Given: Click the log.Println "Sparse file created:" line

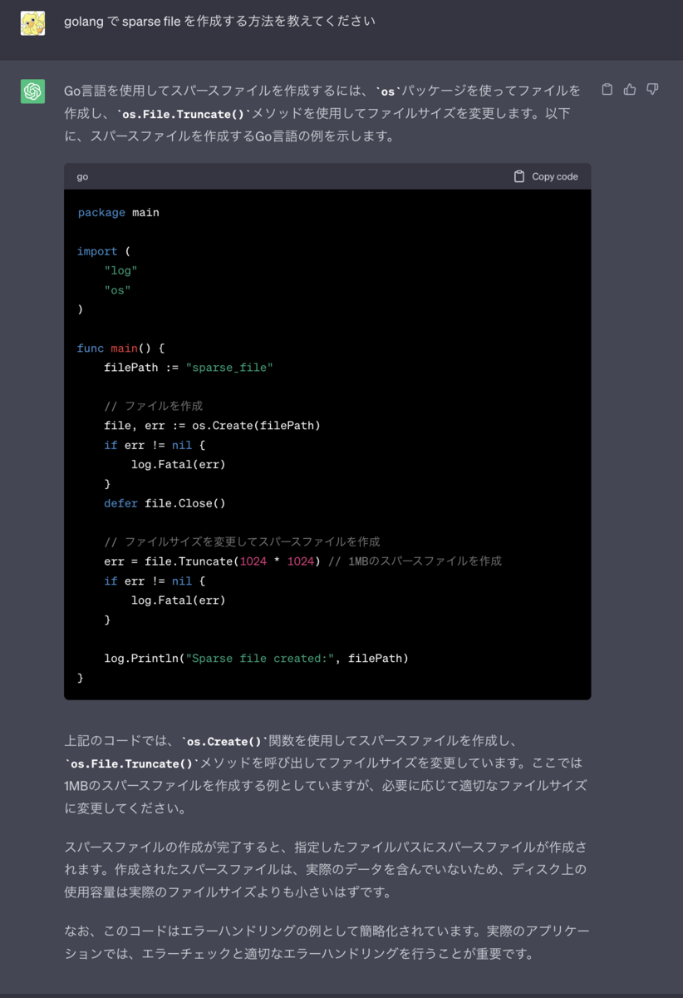Looking at the screenshot, I should [x=256, y=659].
